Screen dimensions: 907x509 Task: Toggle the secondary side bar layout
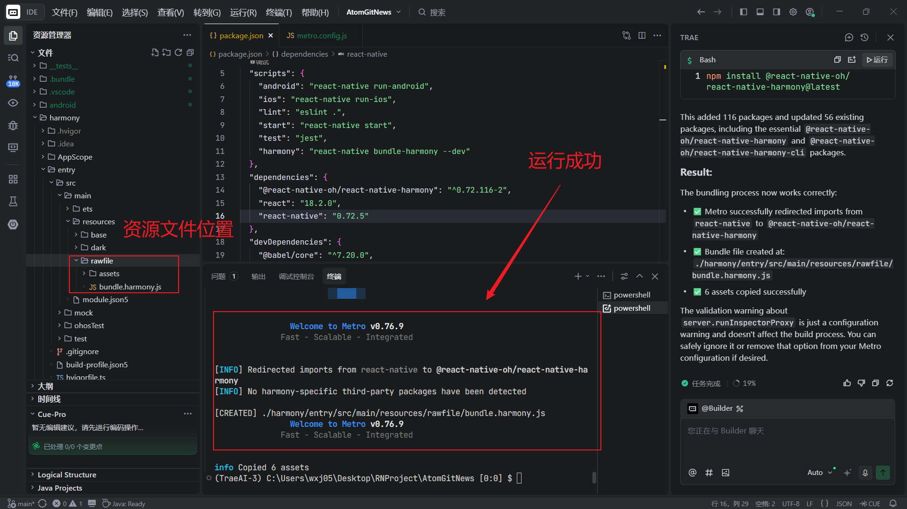(777, 12)
